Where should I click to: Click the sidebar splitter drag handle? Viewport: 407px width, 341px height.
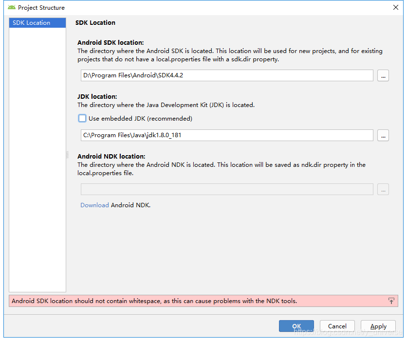point(68,155)
